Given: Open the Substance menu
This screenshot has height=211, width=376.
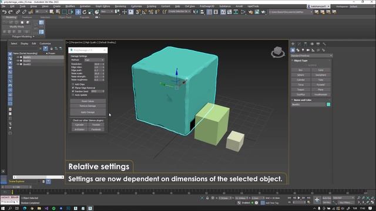Looking at the screenshot, I should [225, 6].
